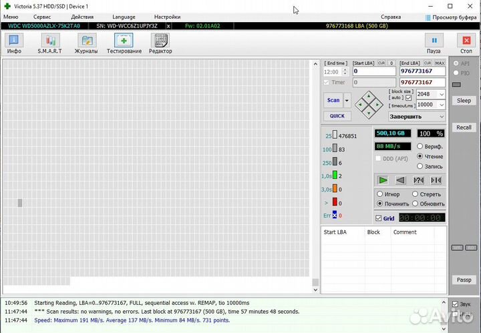
Task: Click the up arrow on navigation diamond
Action: tap(369, 96)
